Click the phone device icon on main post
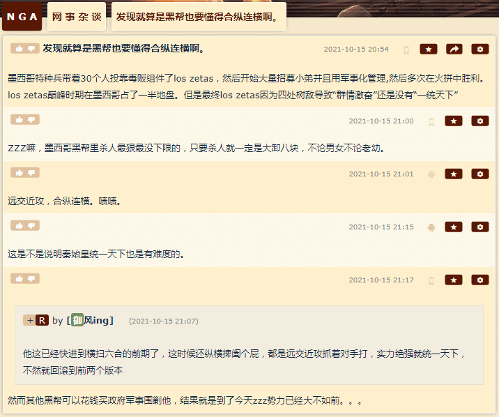The height and width of the screenshot is (417, 499). click(406, 50)
